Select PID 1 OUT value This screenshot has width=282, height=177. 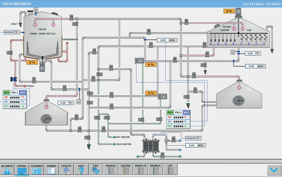click(15, 106)
